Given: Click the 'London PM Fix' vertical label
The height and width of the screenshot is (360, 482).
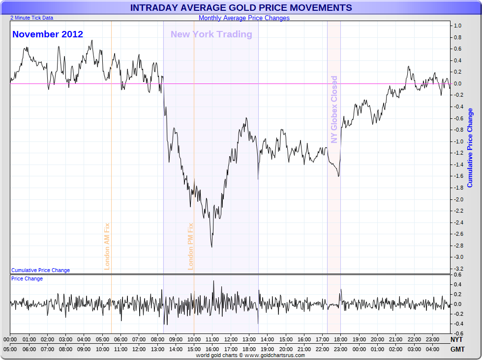Looking at the screenshot, I should point(191,247).
